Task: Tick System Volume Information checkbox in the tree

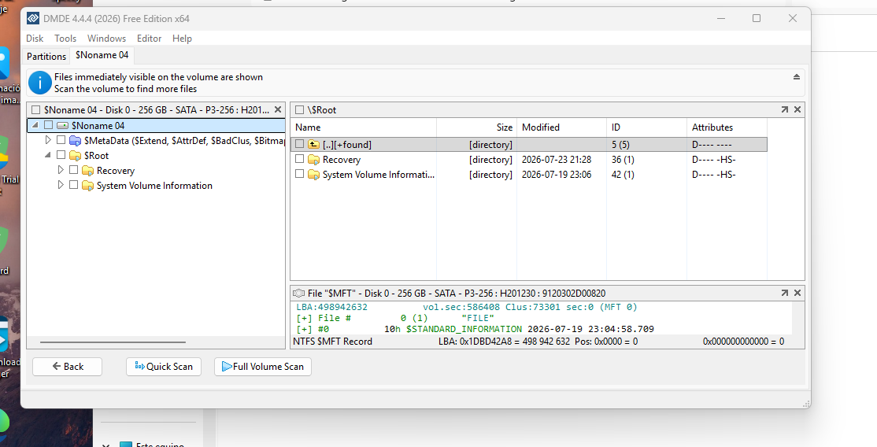Action: [x=73, y=185]
